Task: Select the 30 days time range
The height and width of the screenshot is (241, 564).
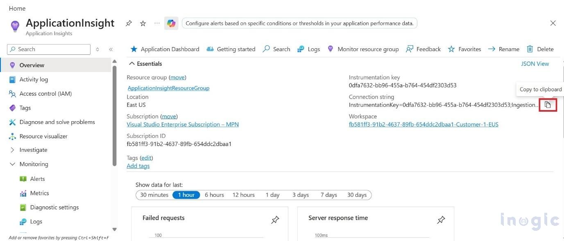Action: pos(357,195)
